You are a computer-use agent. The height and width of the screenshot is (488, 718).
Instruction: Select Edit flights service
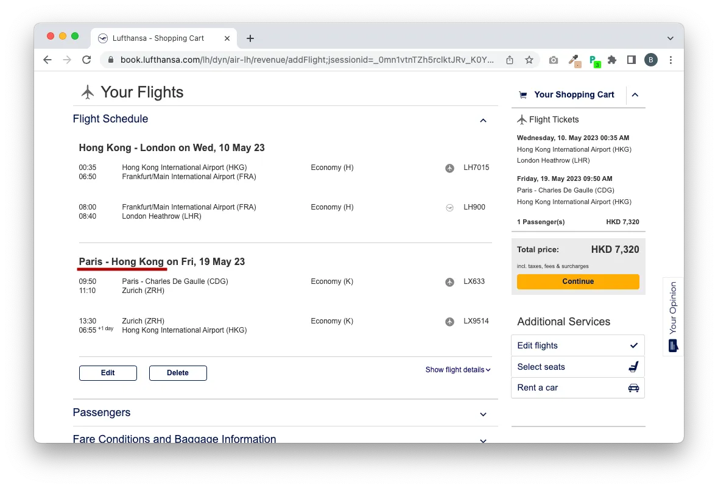point(578,345)
